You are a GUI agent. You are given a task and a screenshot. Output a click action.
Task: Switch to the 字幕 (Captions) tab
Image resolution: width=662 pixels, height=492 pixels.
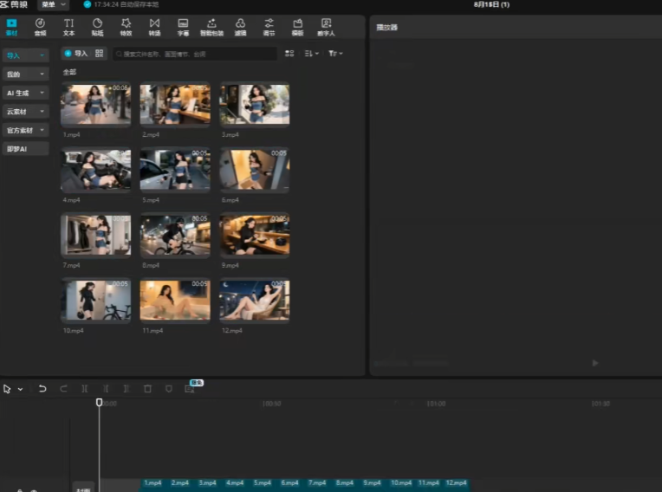pyautogui.click(x=183, y=26)
